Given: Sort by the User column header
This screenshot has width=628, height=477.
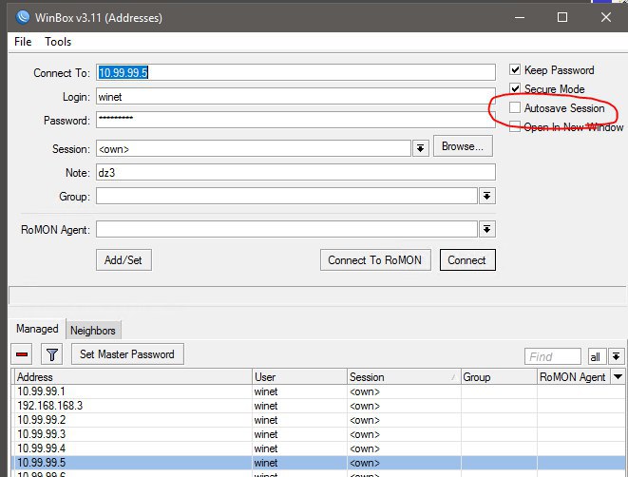Looking at the screenshot, I should [x=299, y=377].
